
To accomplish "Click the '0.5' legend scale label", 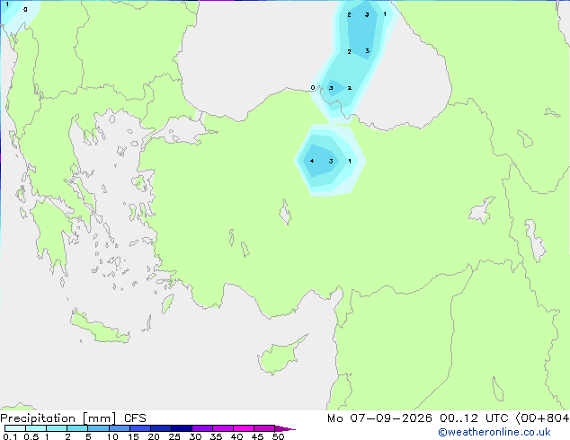I will [31, 436].
